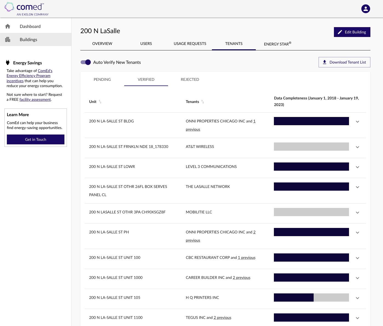Click Download Tenant List button

344,62
